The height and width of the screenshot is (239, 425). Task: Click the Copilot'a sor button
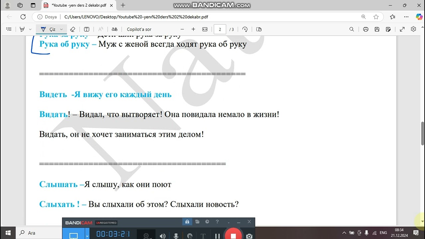coord(139,29)
